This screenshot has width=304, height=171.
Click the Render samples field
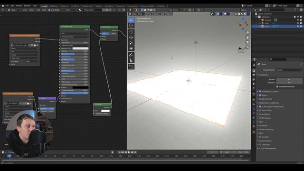(x=289, y=79)
